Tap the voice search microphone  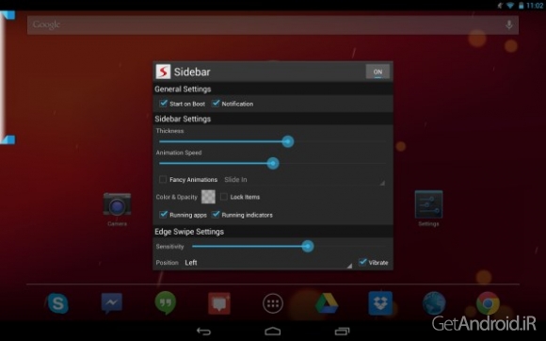[x=508, y=24]
